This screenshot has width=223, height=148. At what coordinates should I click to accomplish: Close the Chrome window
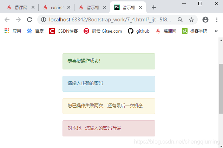click(x=216, y=4)
